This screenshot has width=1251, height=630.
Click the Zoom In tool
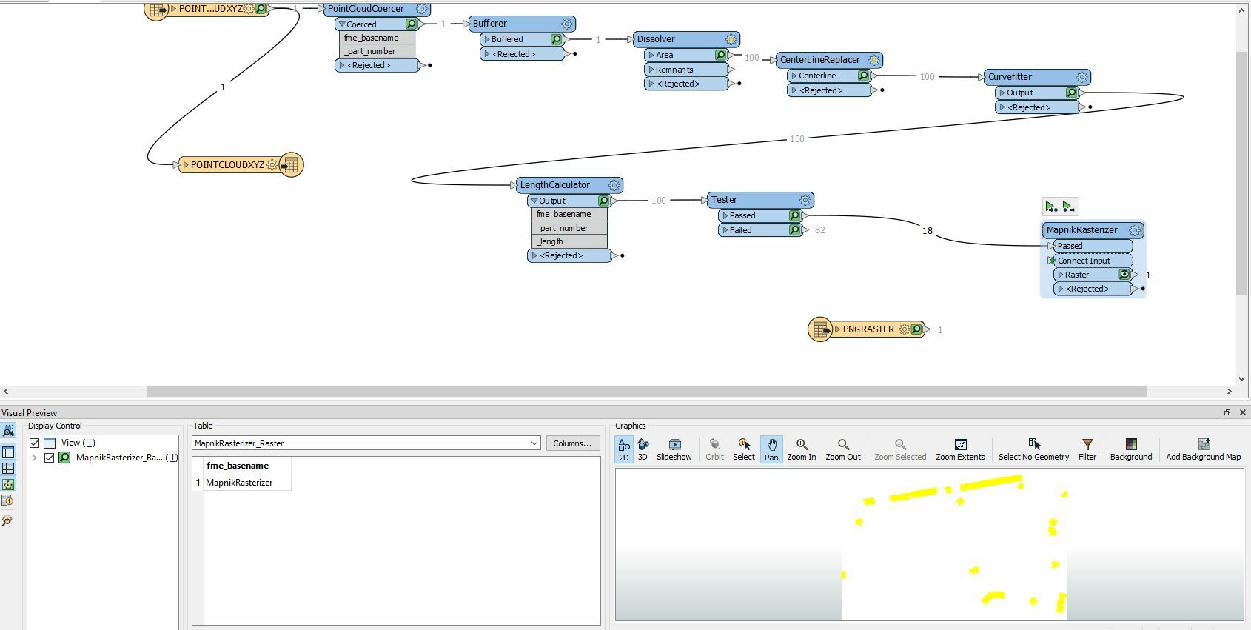(x=802, y=449)
